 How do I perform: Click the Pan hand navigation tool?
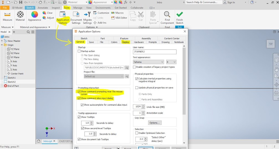tap(276, 69)
